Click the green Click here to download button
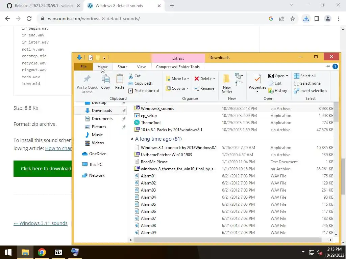Viewport: 346px width, 259px height. pos(43,169)
